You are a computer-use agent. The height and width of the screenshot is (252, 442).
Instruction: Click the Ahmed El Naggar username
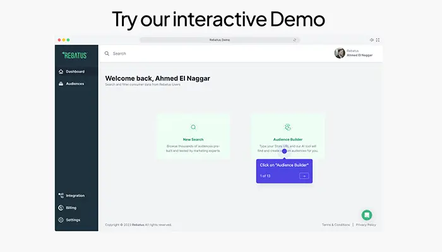point(360,55)
